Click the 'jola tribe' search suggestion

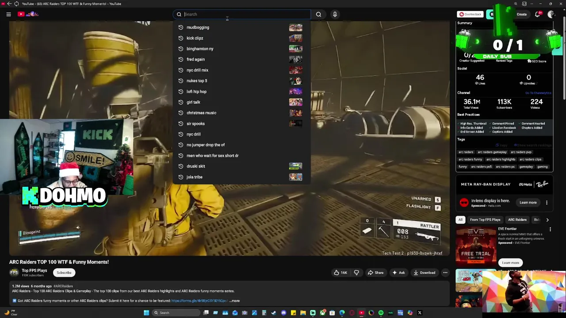[x=241, y=177]
